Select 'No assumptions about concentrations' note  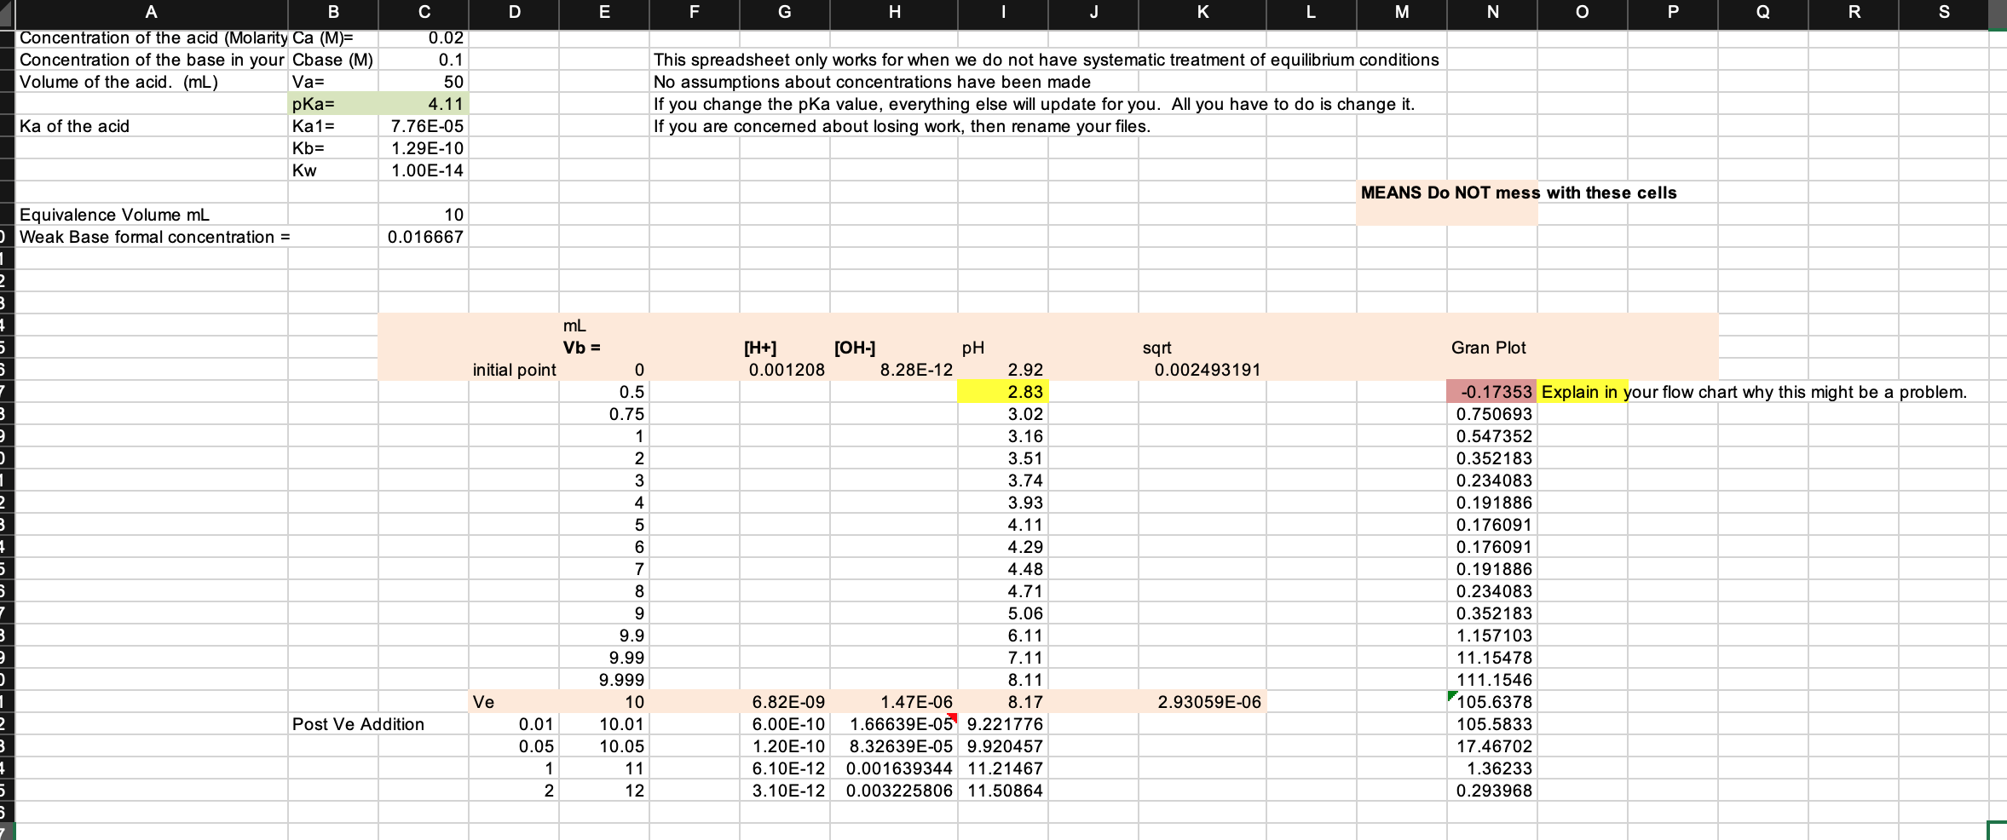(872, 82)
